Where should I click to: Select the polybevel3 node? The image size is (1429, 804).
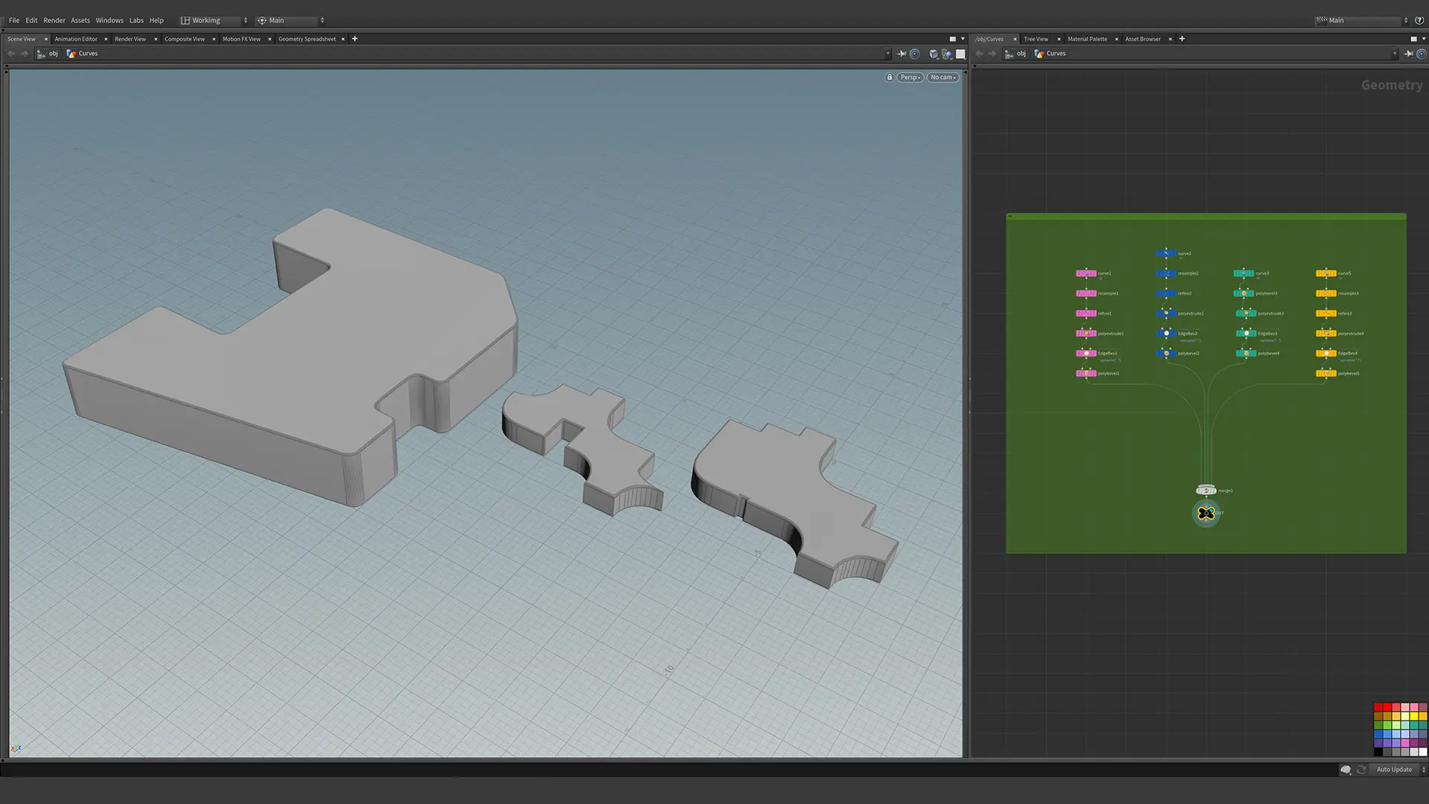[1244, 293]
